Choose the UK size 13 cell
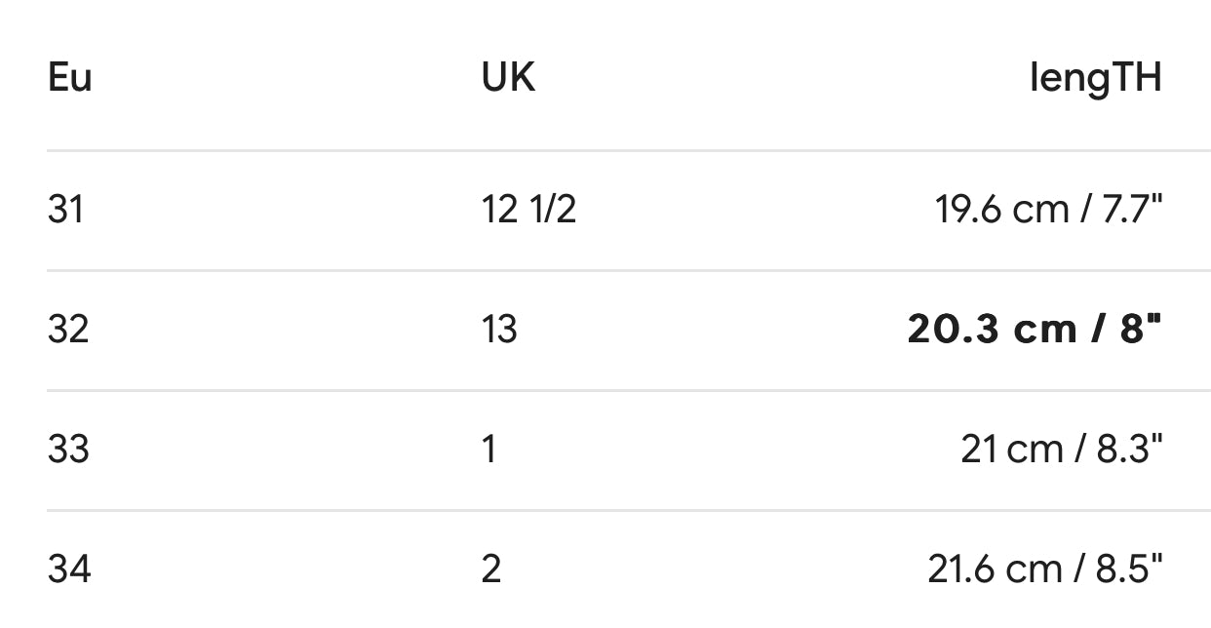Screen dimensions: 1211x628 click(x=499, y=330)
